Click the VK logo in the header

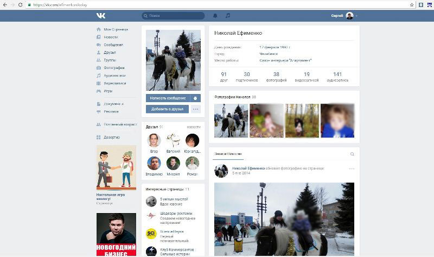tap(101, 16)
